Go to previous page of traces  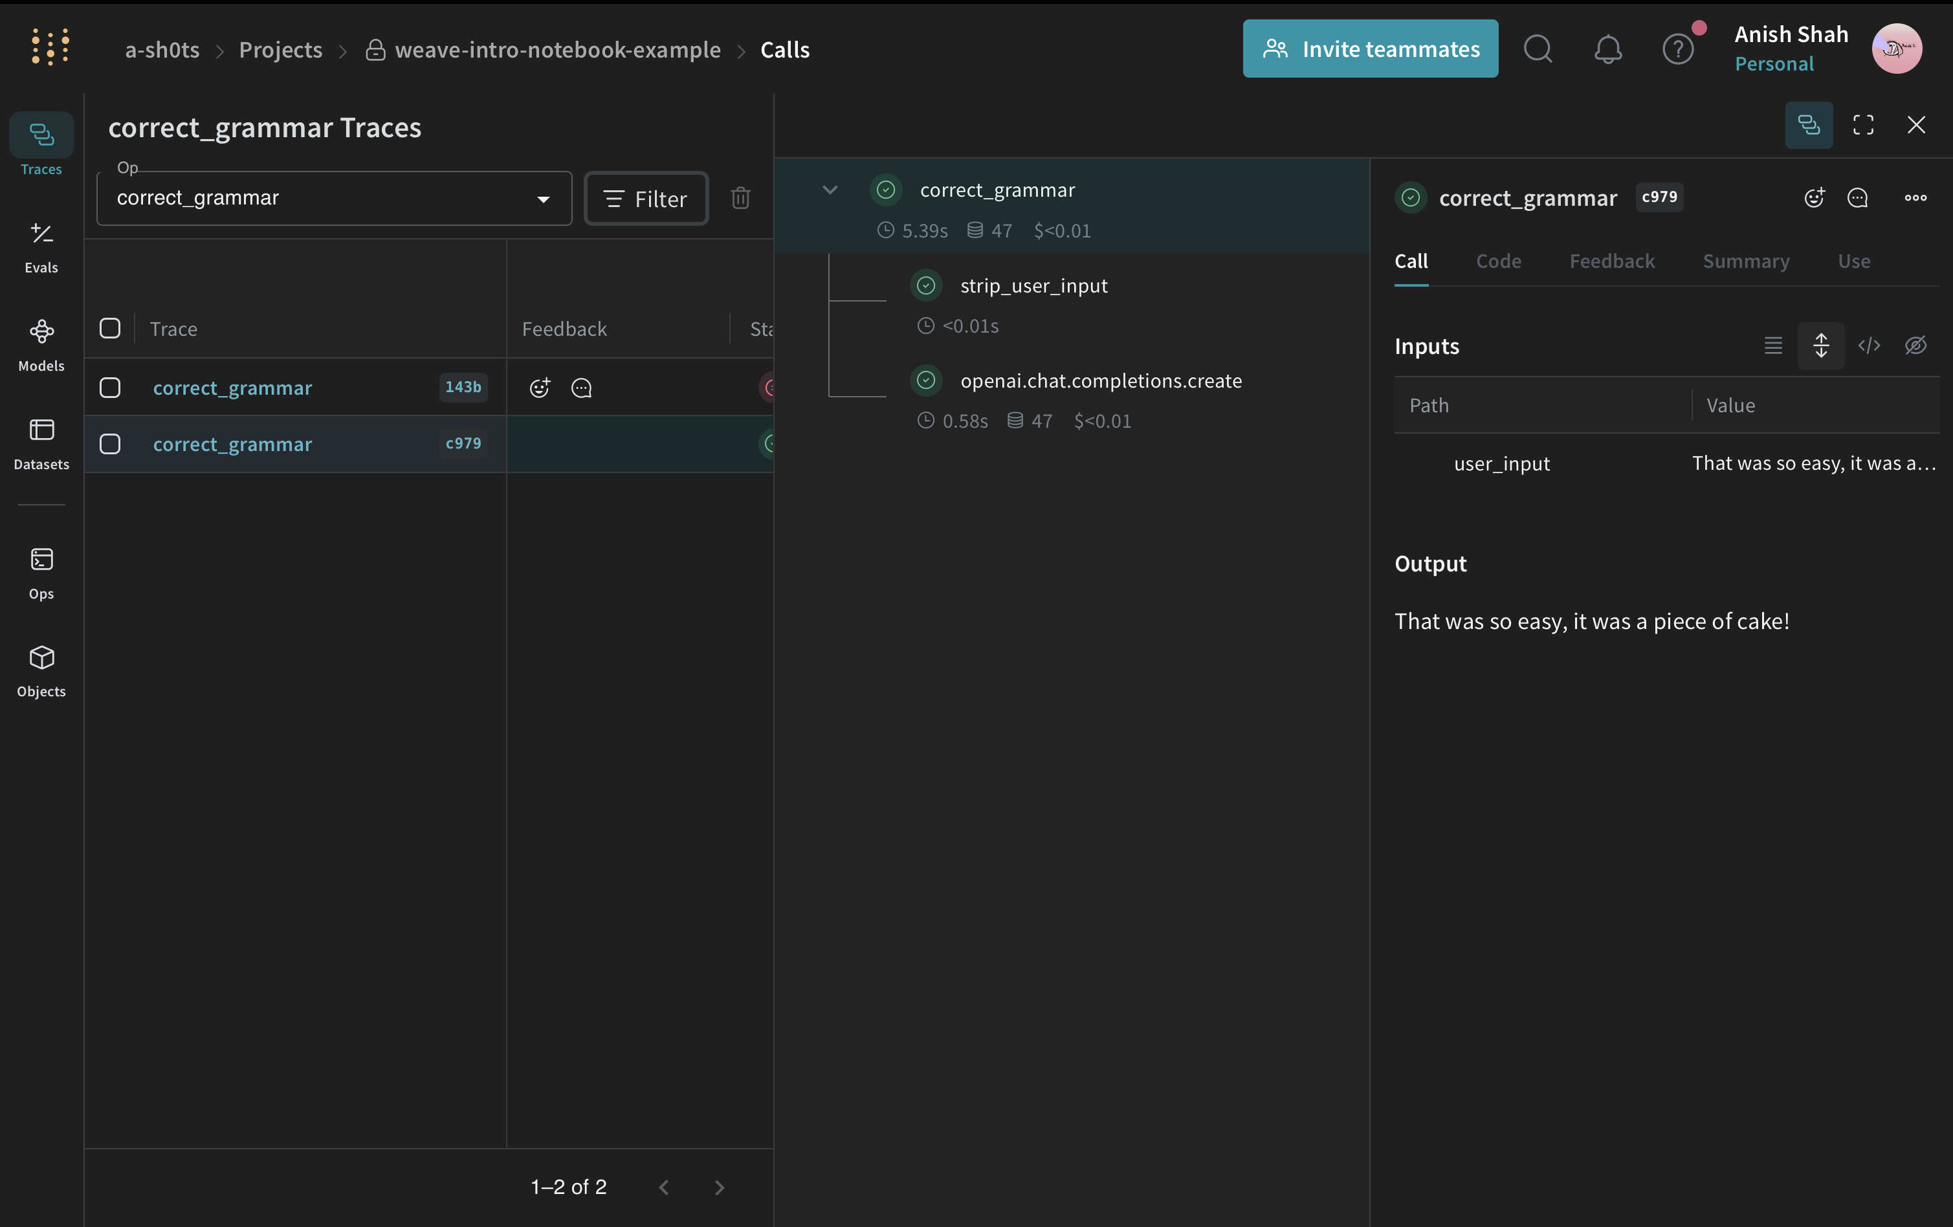(664, 1188)
